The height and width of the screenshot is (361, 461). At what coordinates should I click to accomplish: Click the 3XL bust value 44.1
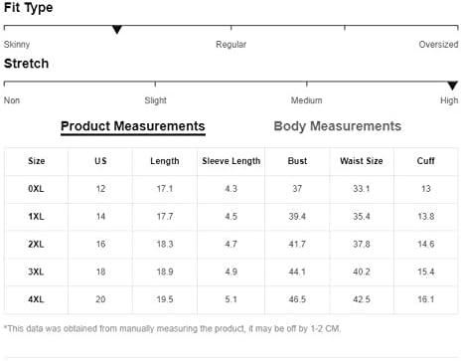click(297, 271)
